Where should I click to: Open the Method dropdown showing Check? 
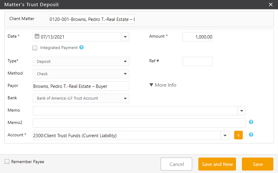(x=125, y=74)
